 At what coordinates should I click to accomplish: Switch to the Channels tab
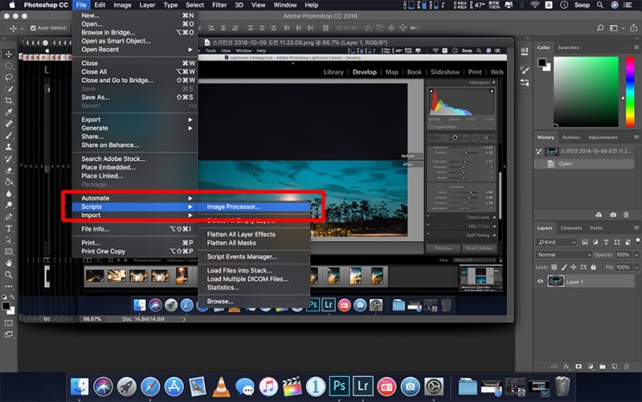pyautogui.click(x=571, y=228)
